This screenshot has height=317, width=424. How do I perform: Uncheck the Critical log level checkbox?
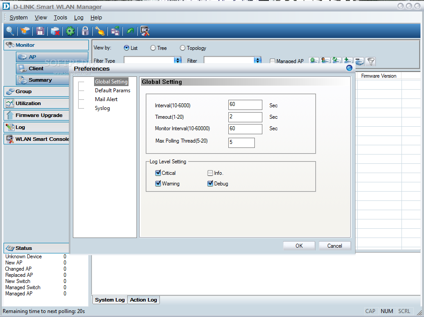click(158, 173)
